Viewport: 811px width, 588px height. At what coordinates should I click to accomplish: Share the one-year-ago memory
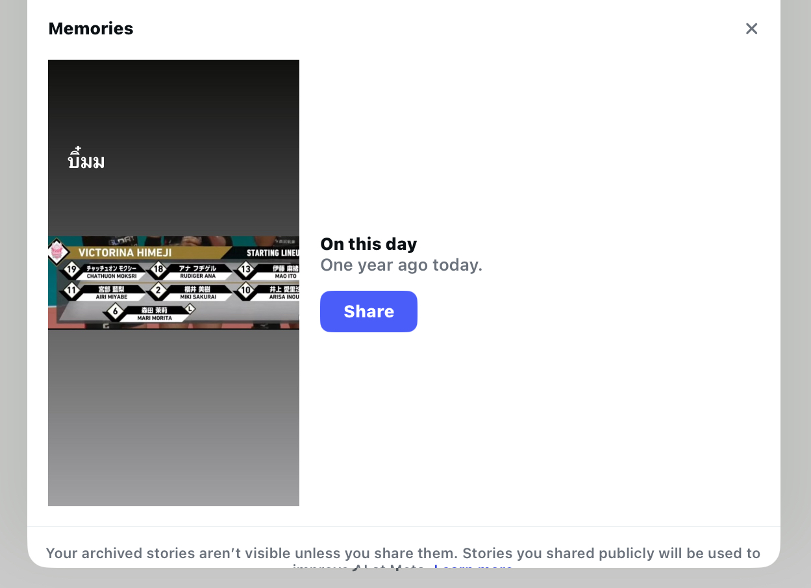[x=369, y=312]
